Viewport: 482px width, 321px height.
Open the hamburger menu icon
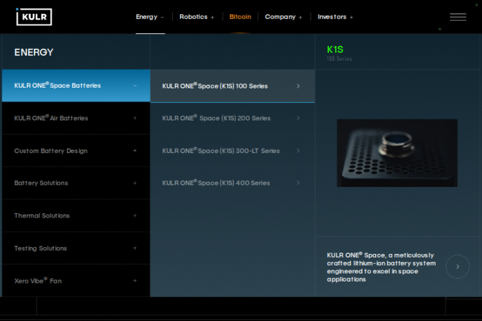click(x=458, y=17)
